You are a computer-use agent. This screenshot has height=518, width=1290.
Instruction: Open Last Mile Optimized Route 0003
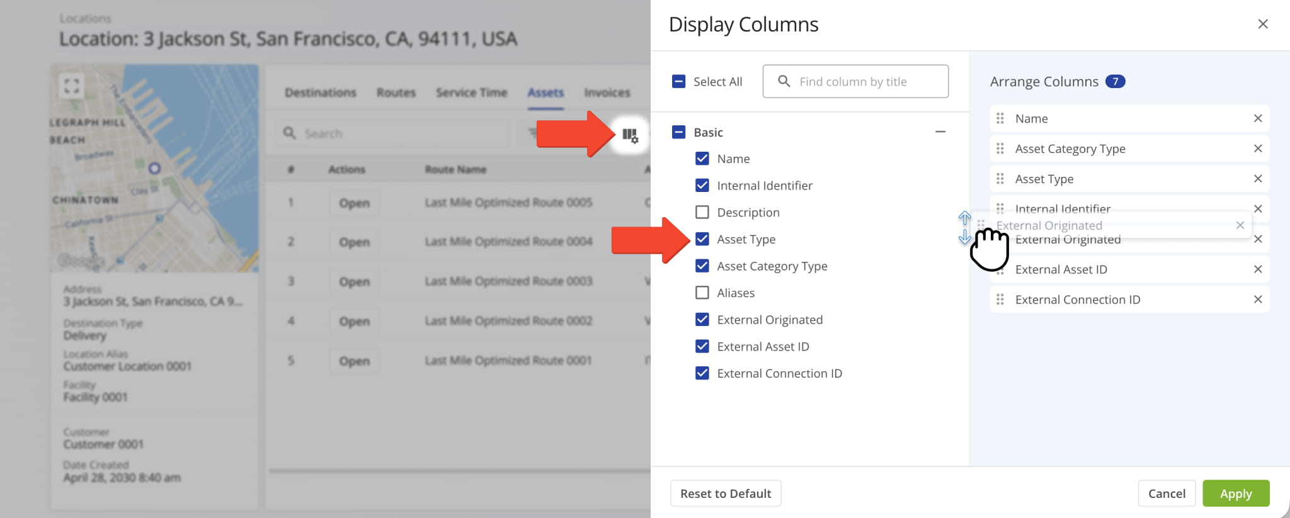(354, 281)
